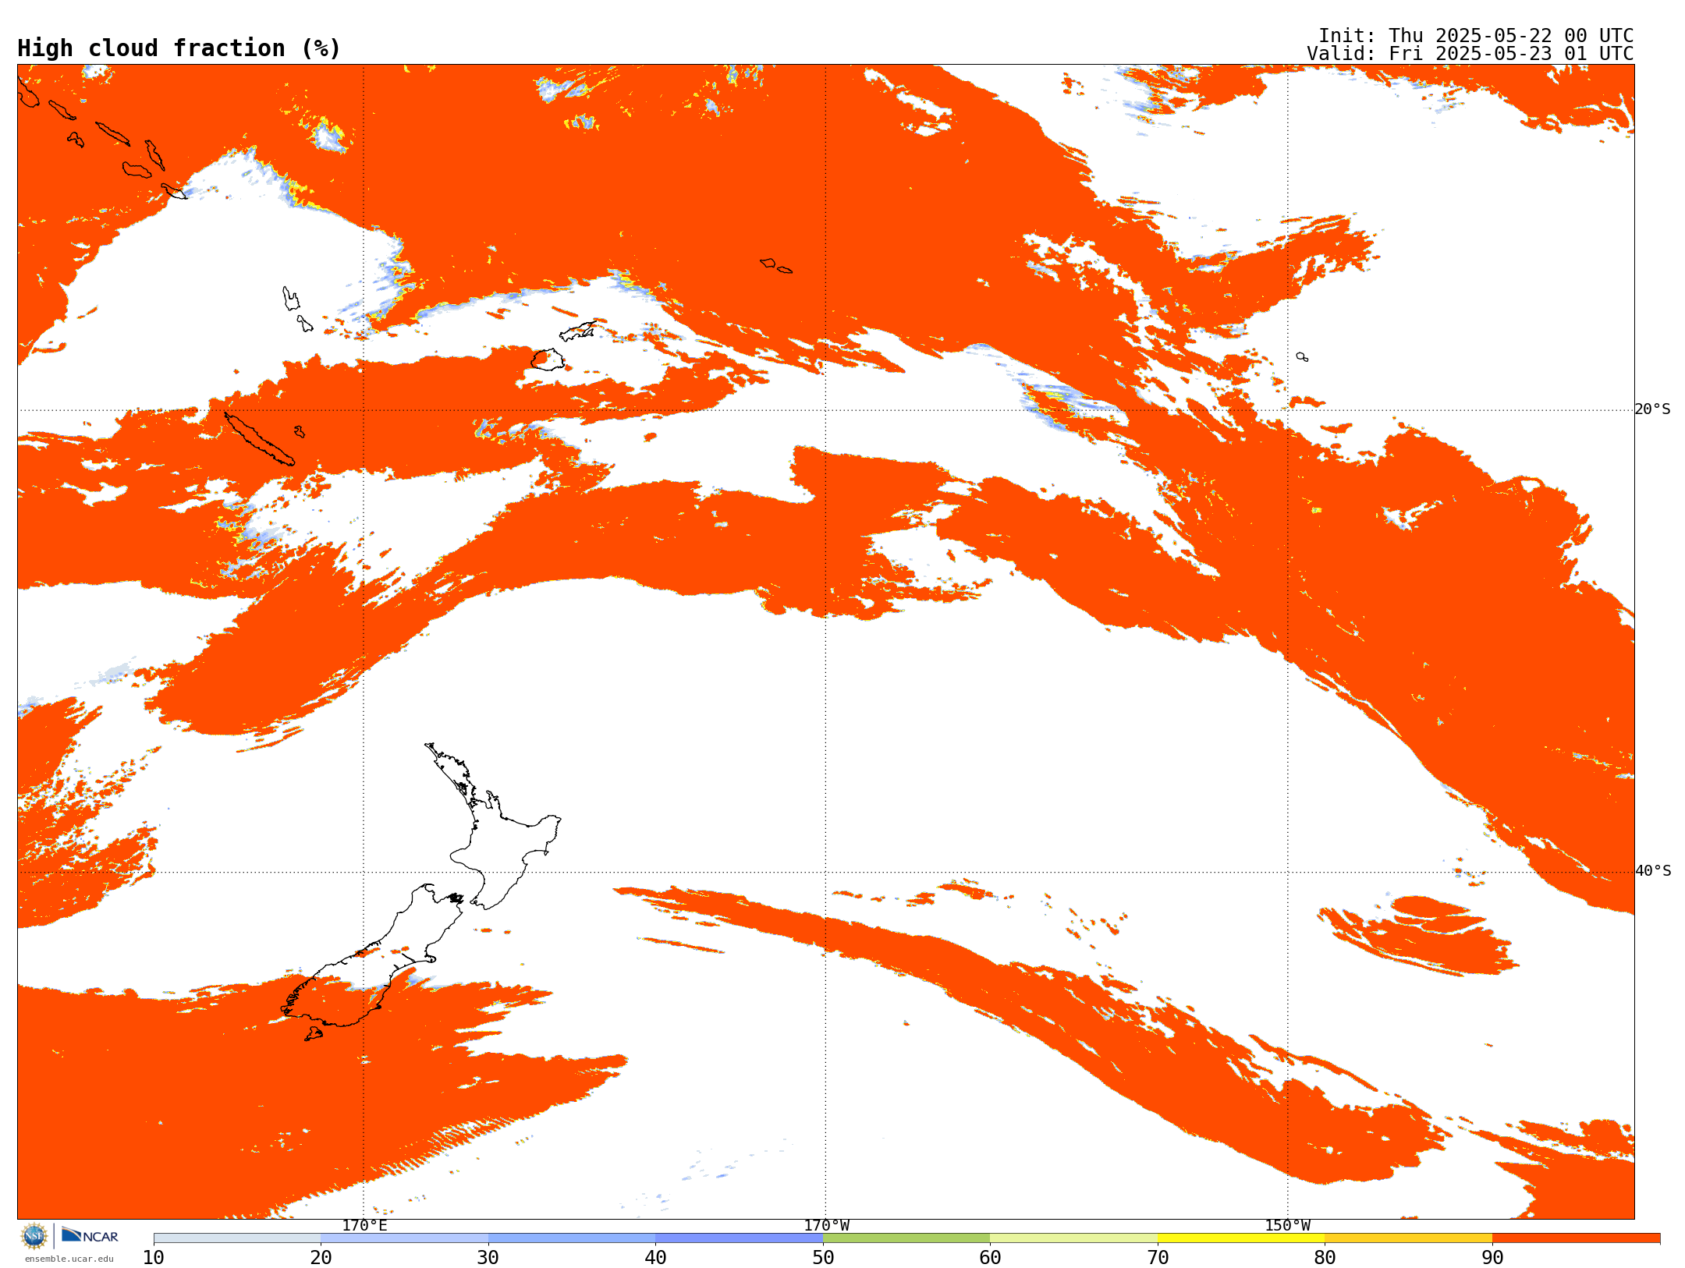The width and height of the screenshot is (1685, 1268).
Task: Click the colorbar tick label 80
Action: click(1325, 1257)
